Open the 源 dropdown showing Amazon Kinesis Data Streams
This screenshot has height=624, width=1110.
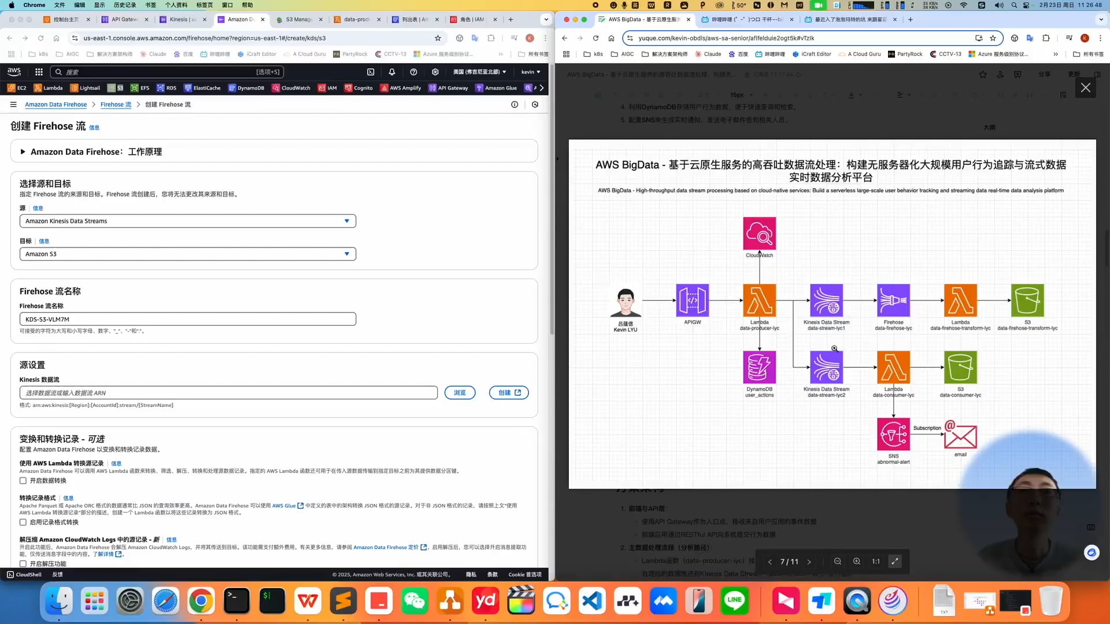click(187, 221)
